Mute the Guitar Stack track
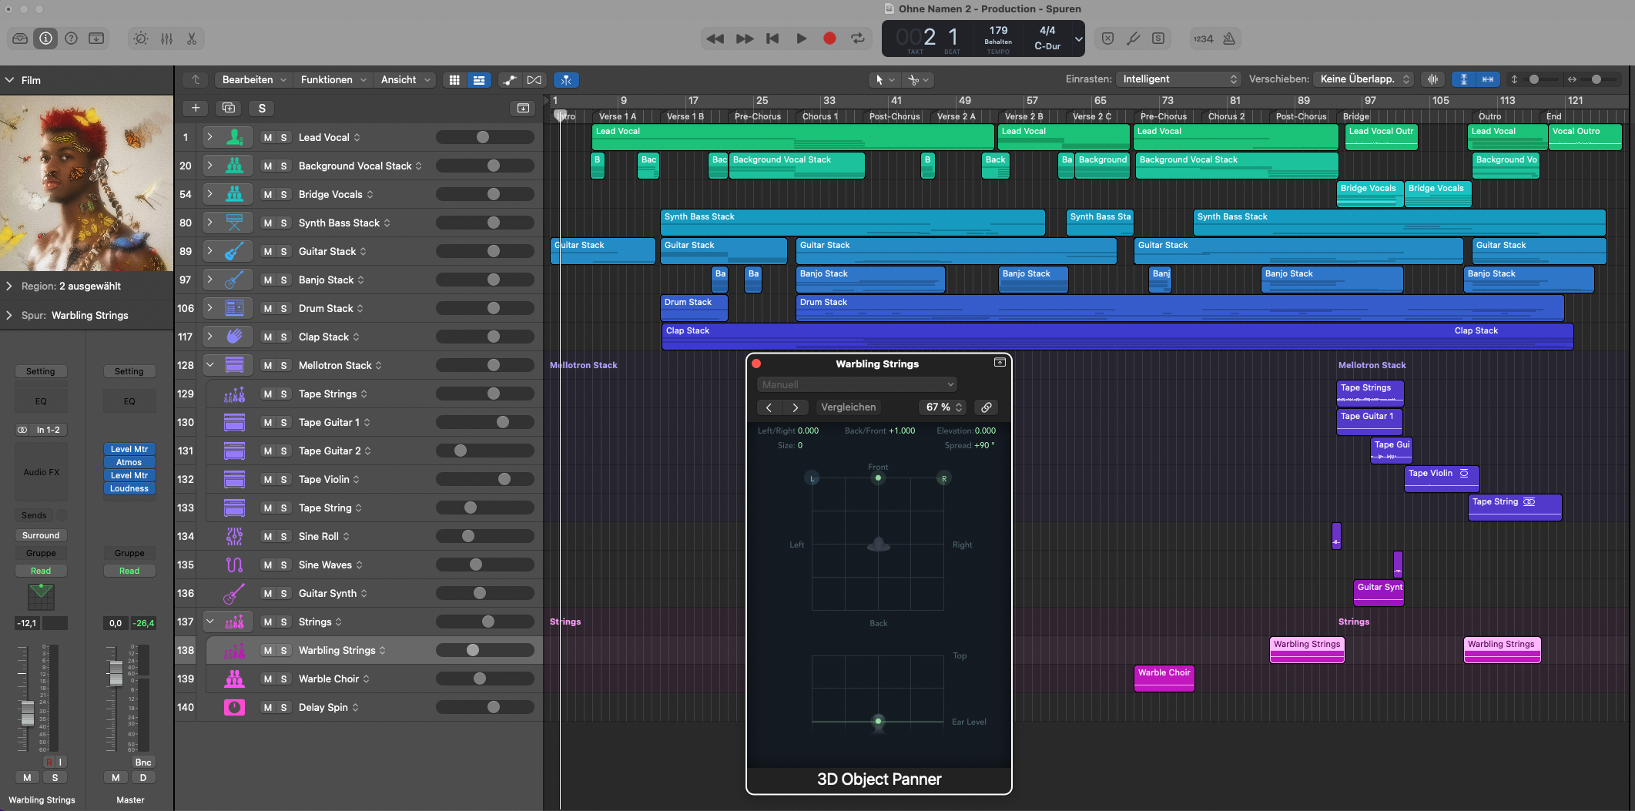Screen dimensions: 1635x811 point(267,252)
